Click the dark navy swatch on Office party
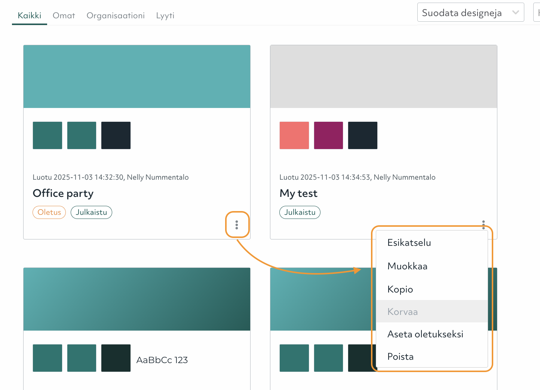The width and height of the screenshot is (540, 390). click(x=116, y=135)
